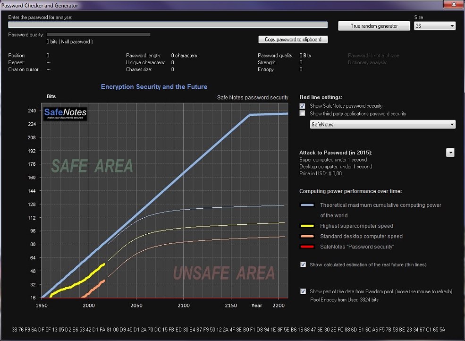Click 'Computing power performance over time:' heading
The image size is (465, 341).
pos(351,191)
